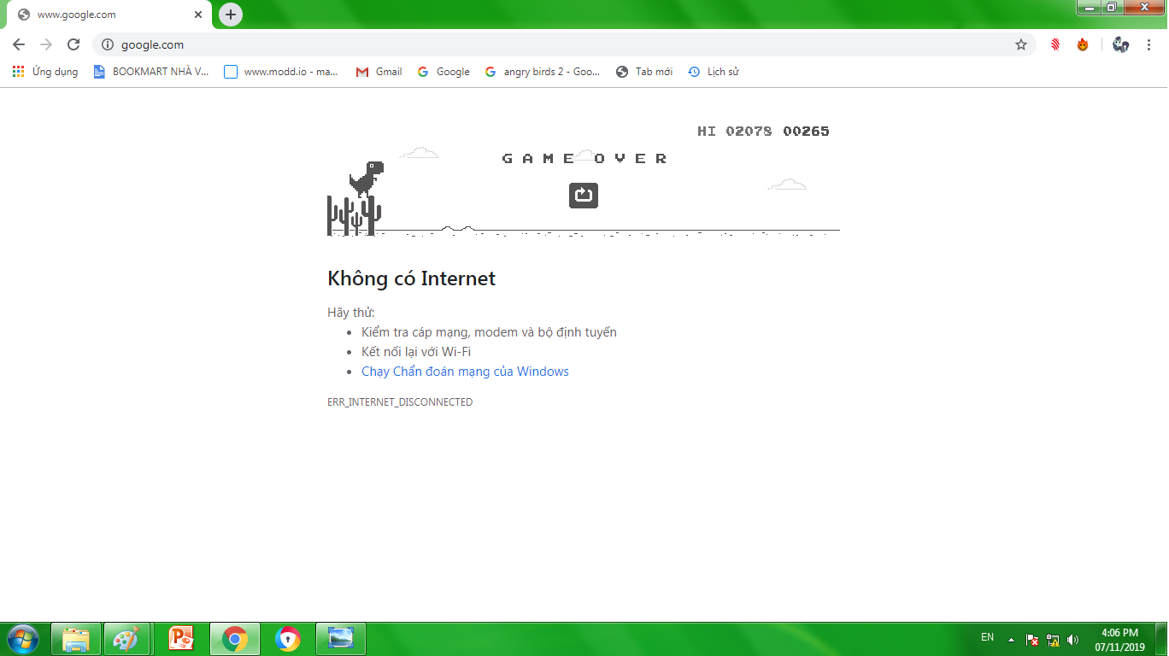
Task: Open the www.modd.io bookmark
Action: tap(281, 72)
